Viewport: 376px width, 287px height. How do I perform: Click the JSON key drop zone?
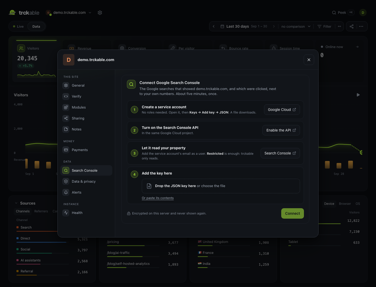pos(221,186)
